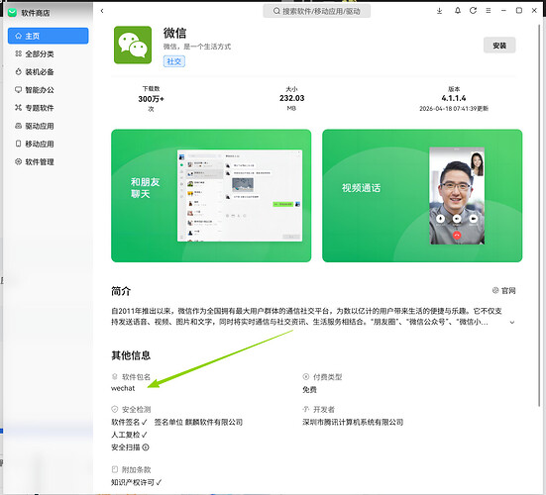Open 装机必备 in the sidebar
The height and width of the screenshot is (495, 546).
[x=48, y=72]
